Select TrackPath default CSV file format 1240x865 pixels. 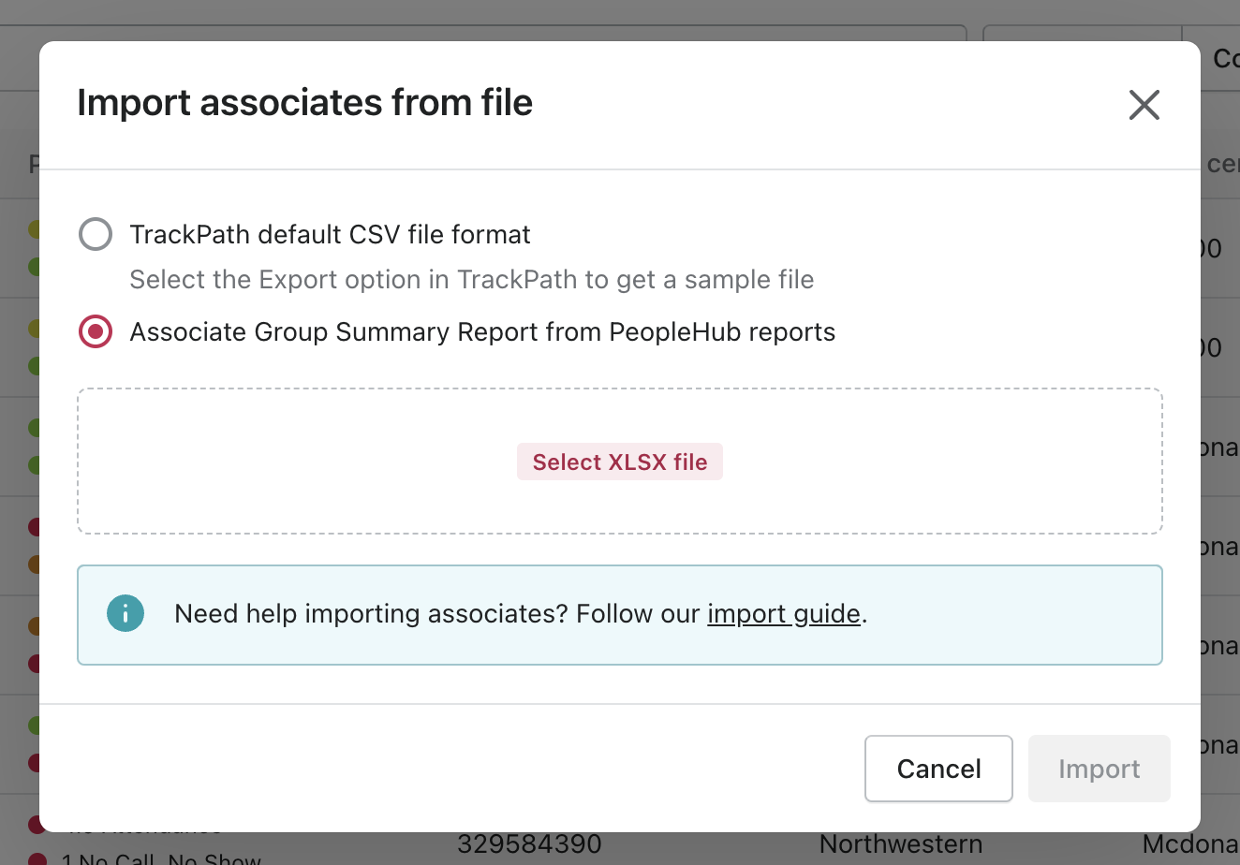tap(95, 234)
